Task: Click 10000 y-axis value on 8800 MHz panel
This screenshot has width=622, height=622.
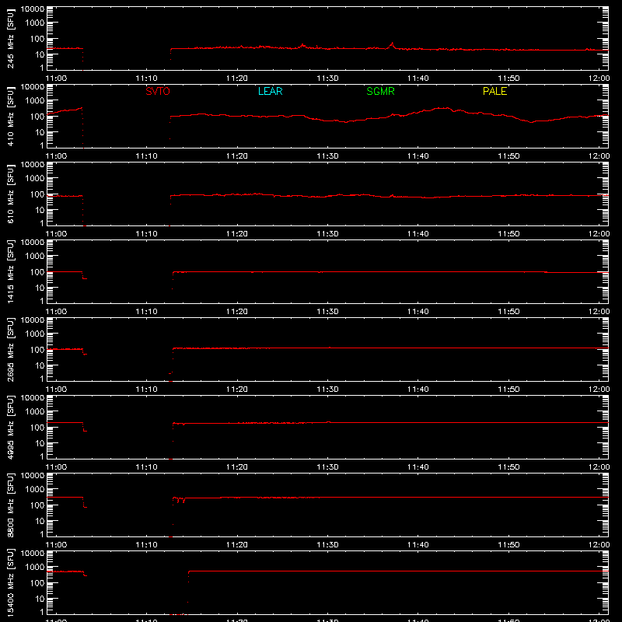Action: (33, 476)
